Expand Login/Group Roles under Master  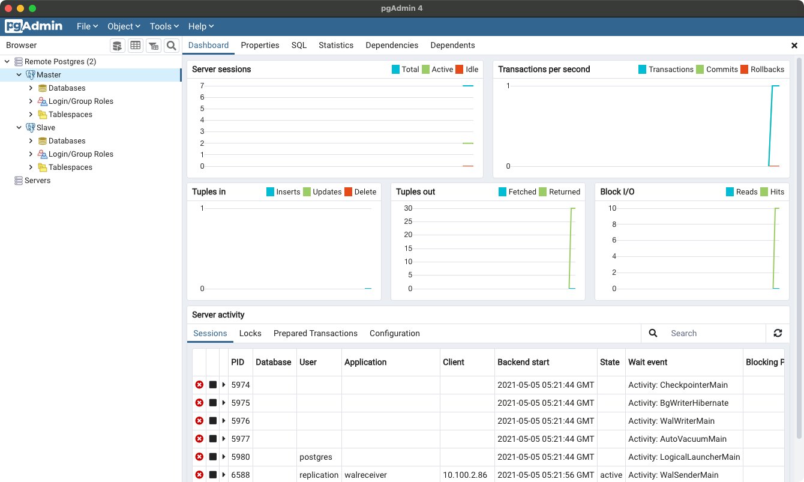point(31,101)
